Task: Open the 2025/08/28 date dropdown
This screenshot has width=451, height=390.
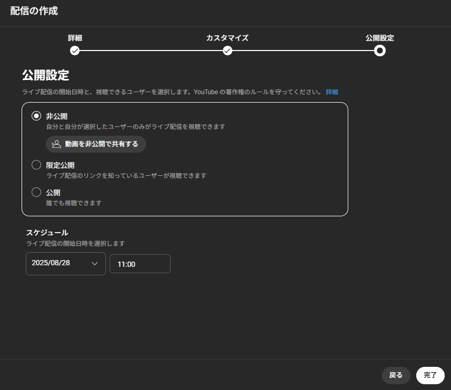Action: [x=66, y=264]
